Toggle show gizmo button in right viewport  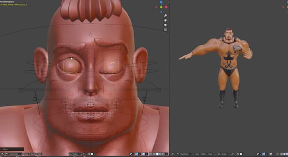[263, 154]
